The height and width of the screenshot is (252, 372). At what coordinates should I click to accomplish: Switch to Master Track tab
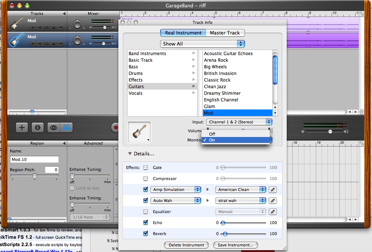pos(225,33)
